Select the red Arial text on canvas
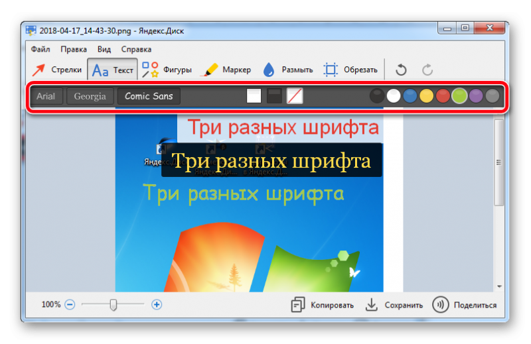This screenshot has width=531, height=344. pos(283,128)
